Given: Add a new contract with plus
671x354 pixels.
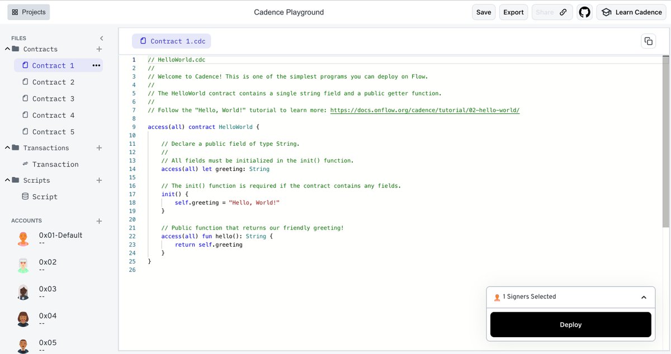Looking at the screenshot, I should point(99,49).
